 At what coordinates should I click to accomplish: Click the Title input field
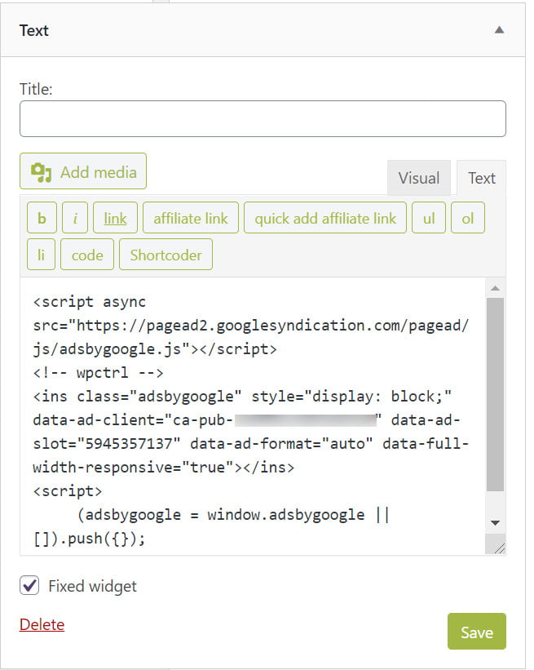[263, 119]
